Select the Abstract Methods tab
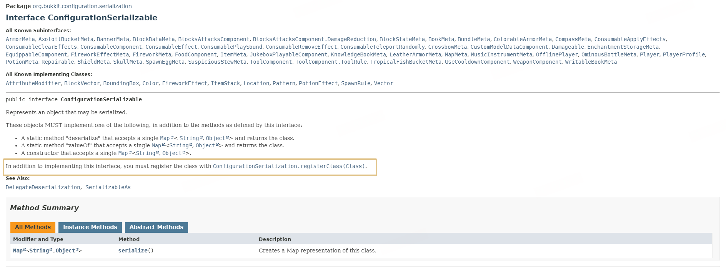This screenshot has height=267, width=726. [156, 227]
